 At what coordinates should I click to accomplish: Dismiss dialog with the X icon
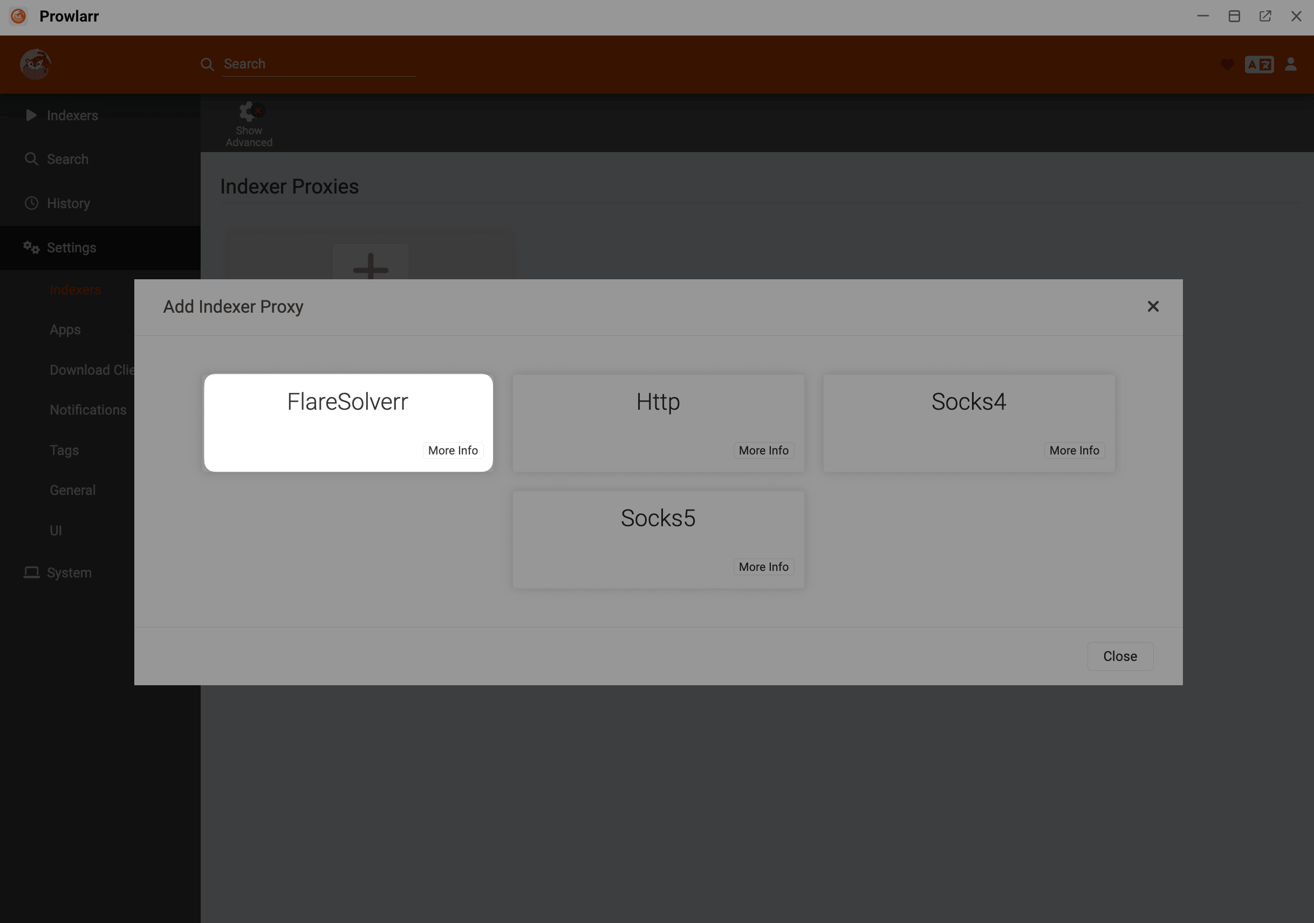pyautogui.click(x=1153, y=307)
